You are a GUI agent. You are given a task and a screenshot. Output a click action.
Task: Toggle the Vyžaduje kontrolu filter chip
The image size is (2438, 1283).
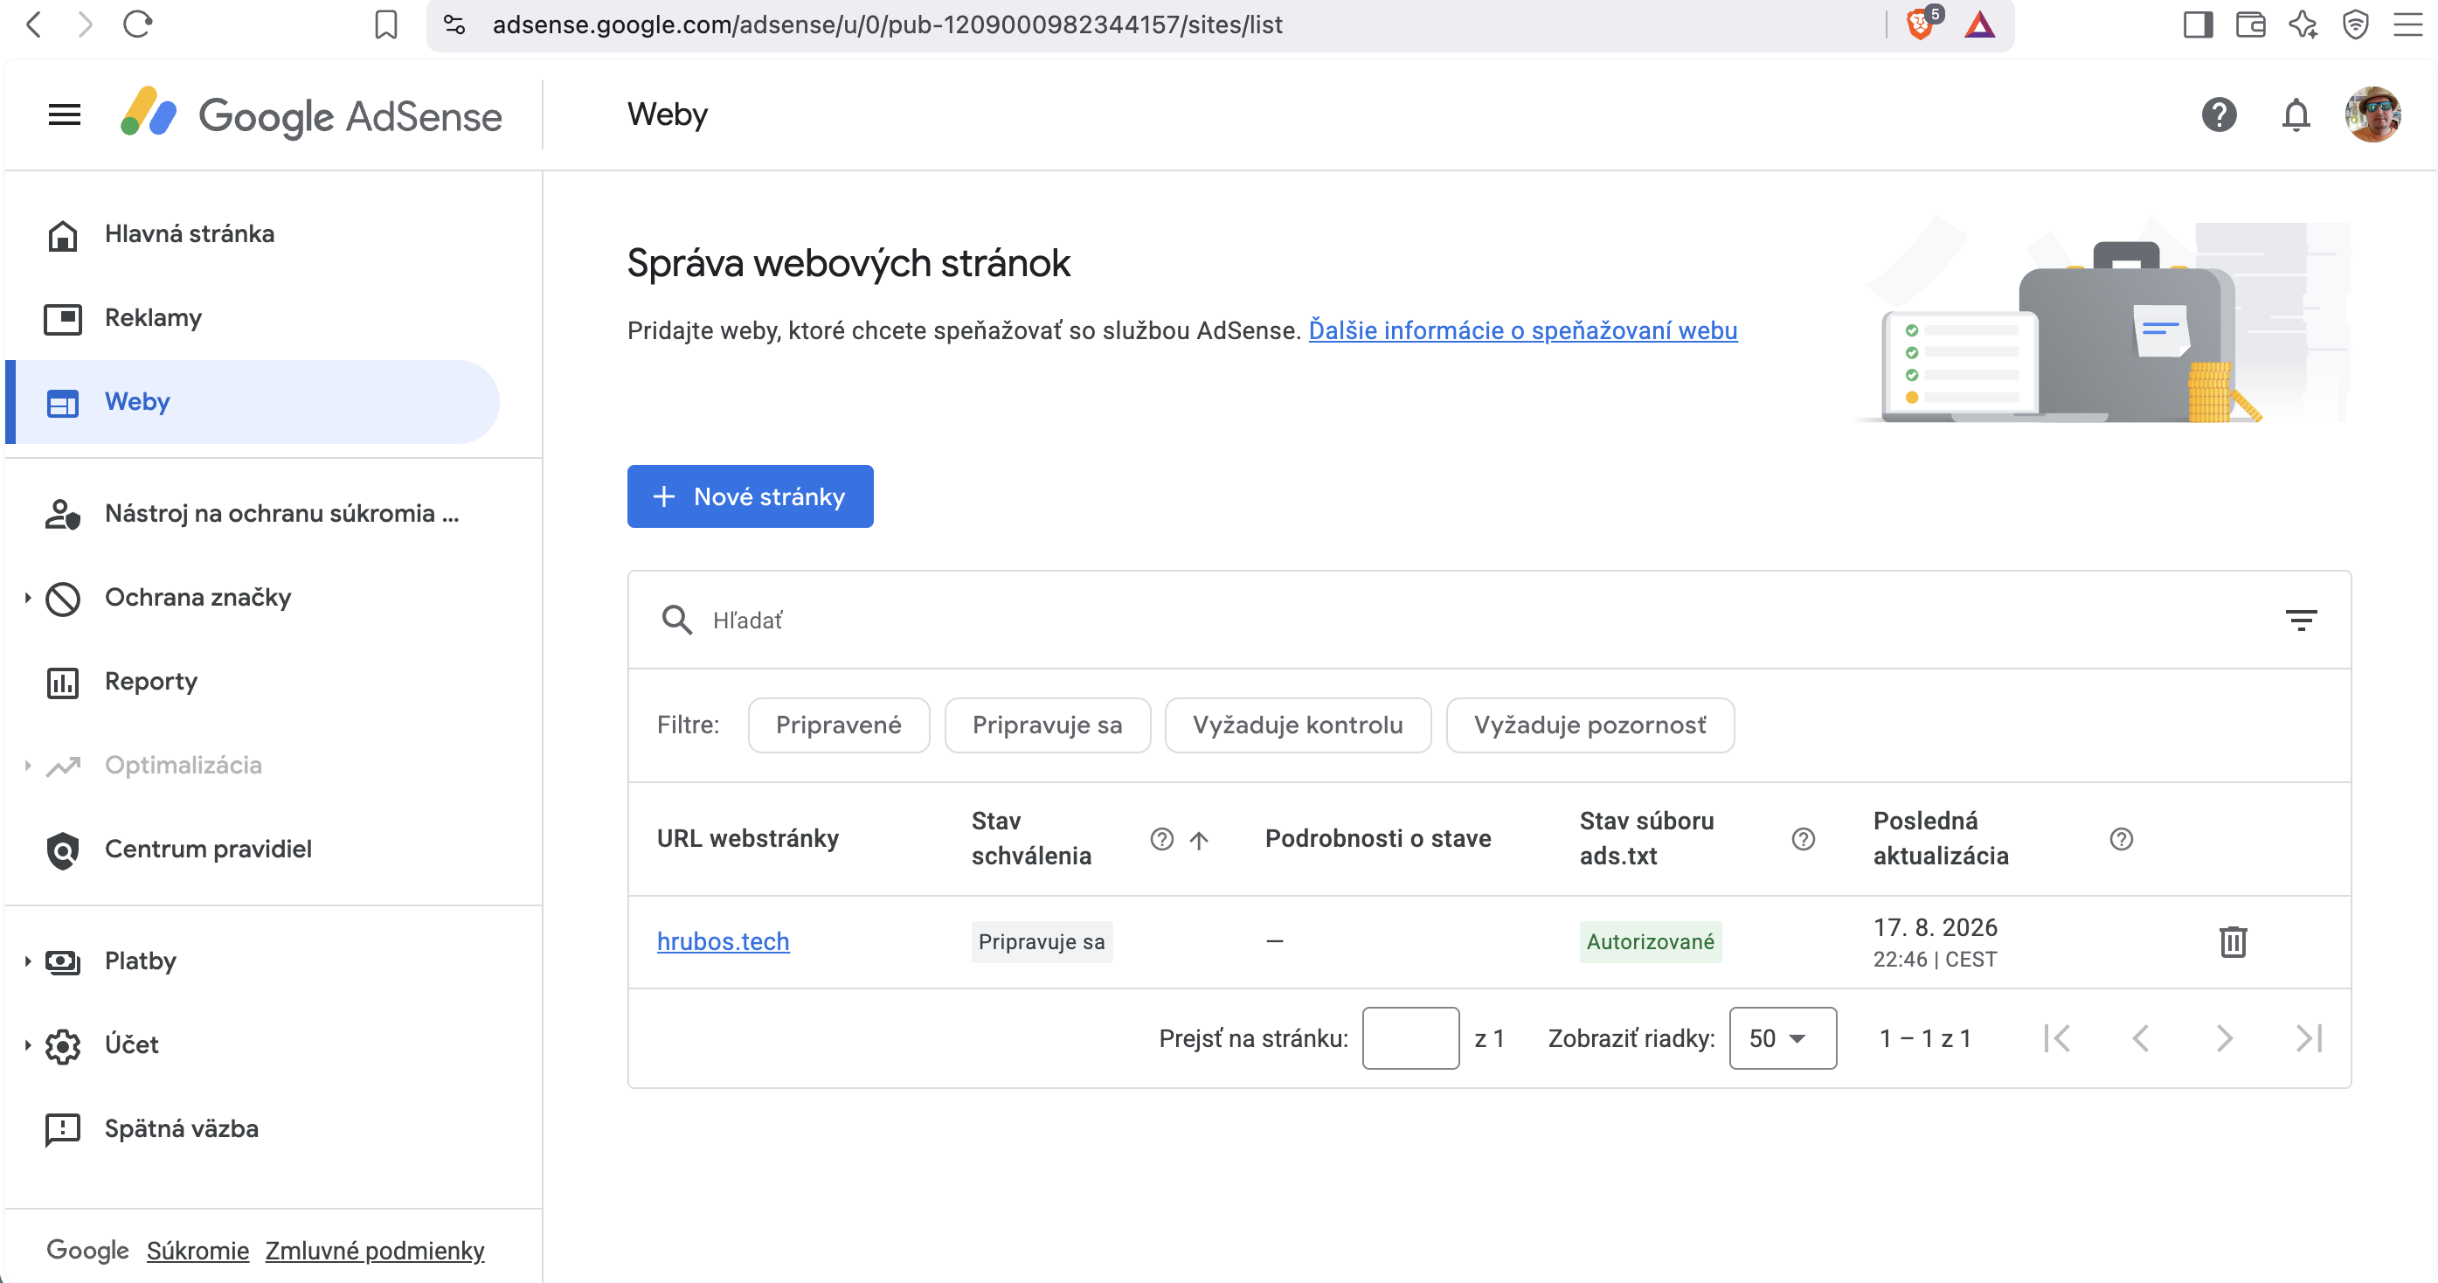1298,725
